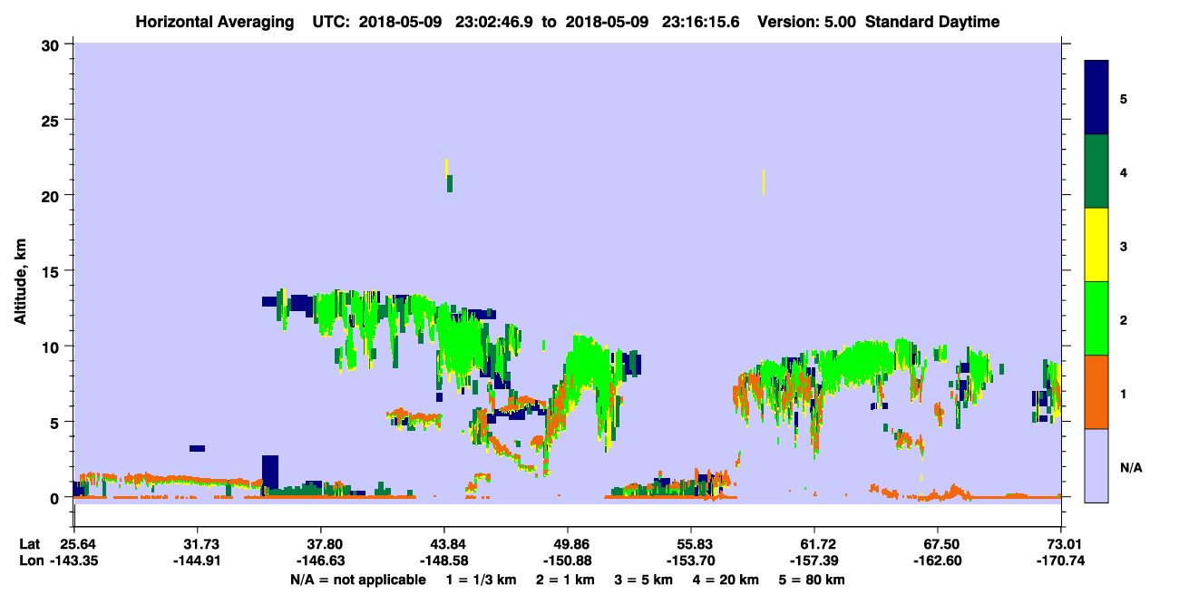Screen dimensions: 1179x605
Task: Click longitude value '-146.63'
Action: tap(321, 560)
